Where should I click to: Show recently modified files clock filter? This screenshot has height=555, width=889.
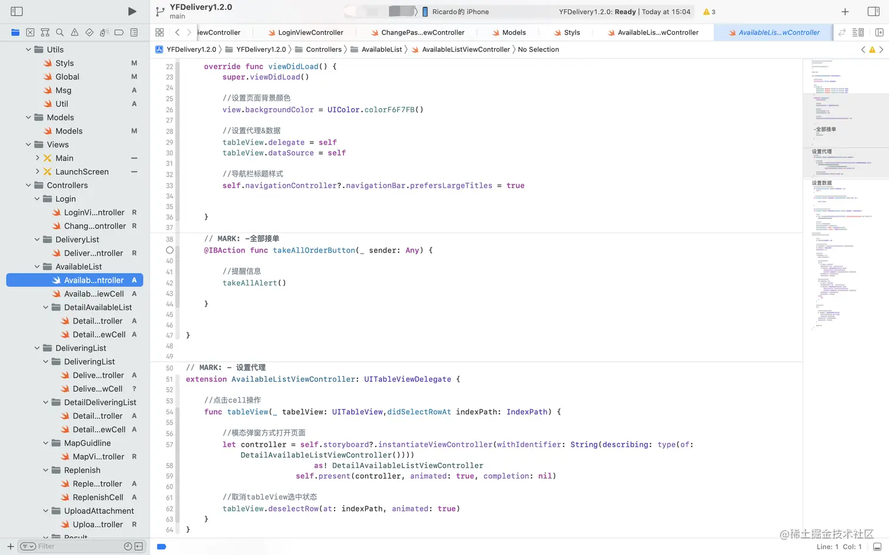coord(128,546)
